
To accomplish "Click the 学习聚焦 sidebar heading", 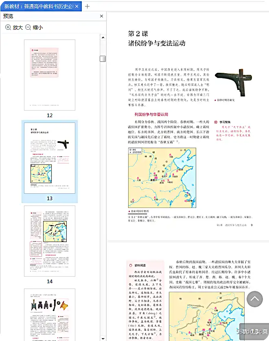I will point(225,122).
